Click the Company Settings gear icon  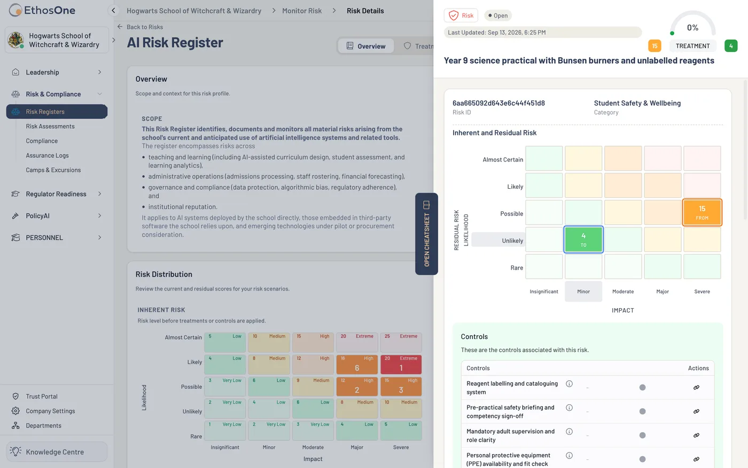15,411
